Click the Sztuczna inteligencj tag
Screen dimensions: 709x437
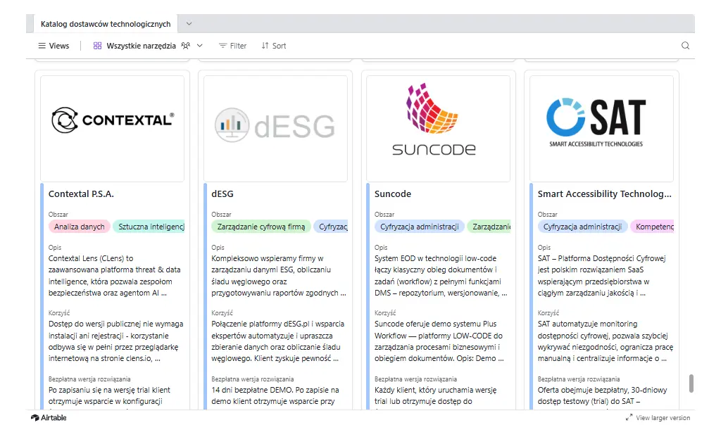click(149, 227)
